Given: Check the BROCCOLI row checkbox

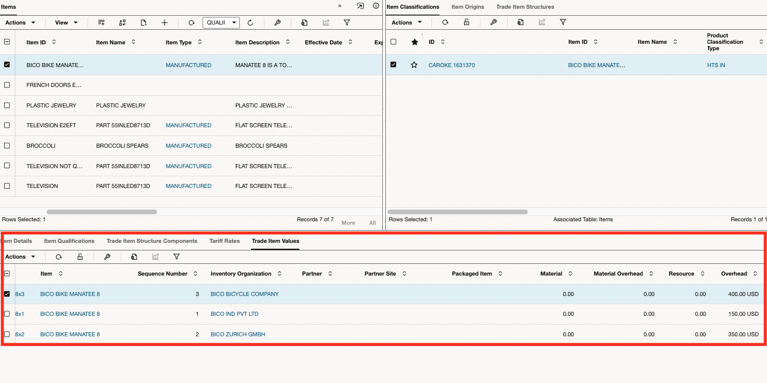Looking at the screenshot, I should 7,145.
